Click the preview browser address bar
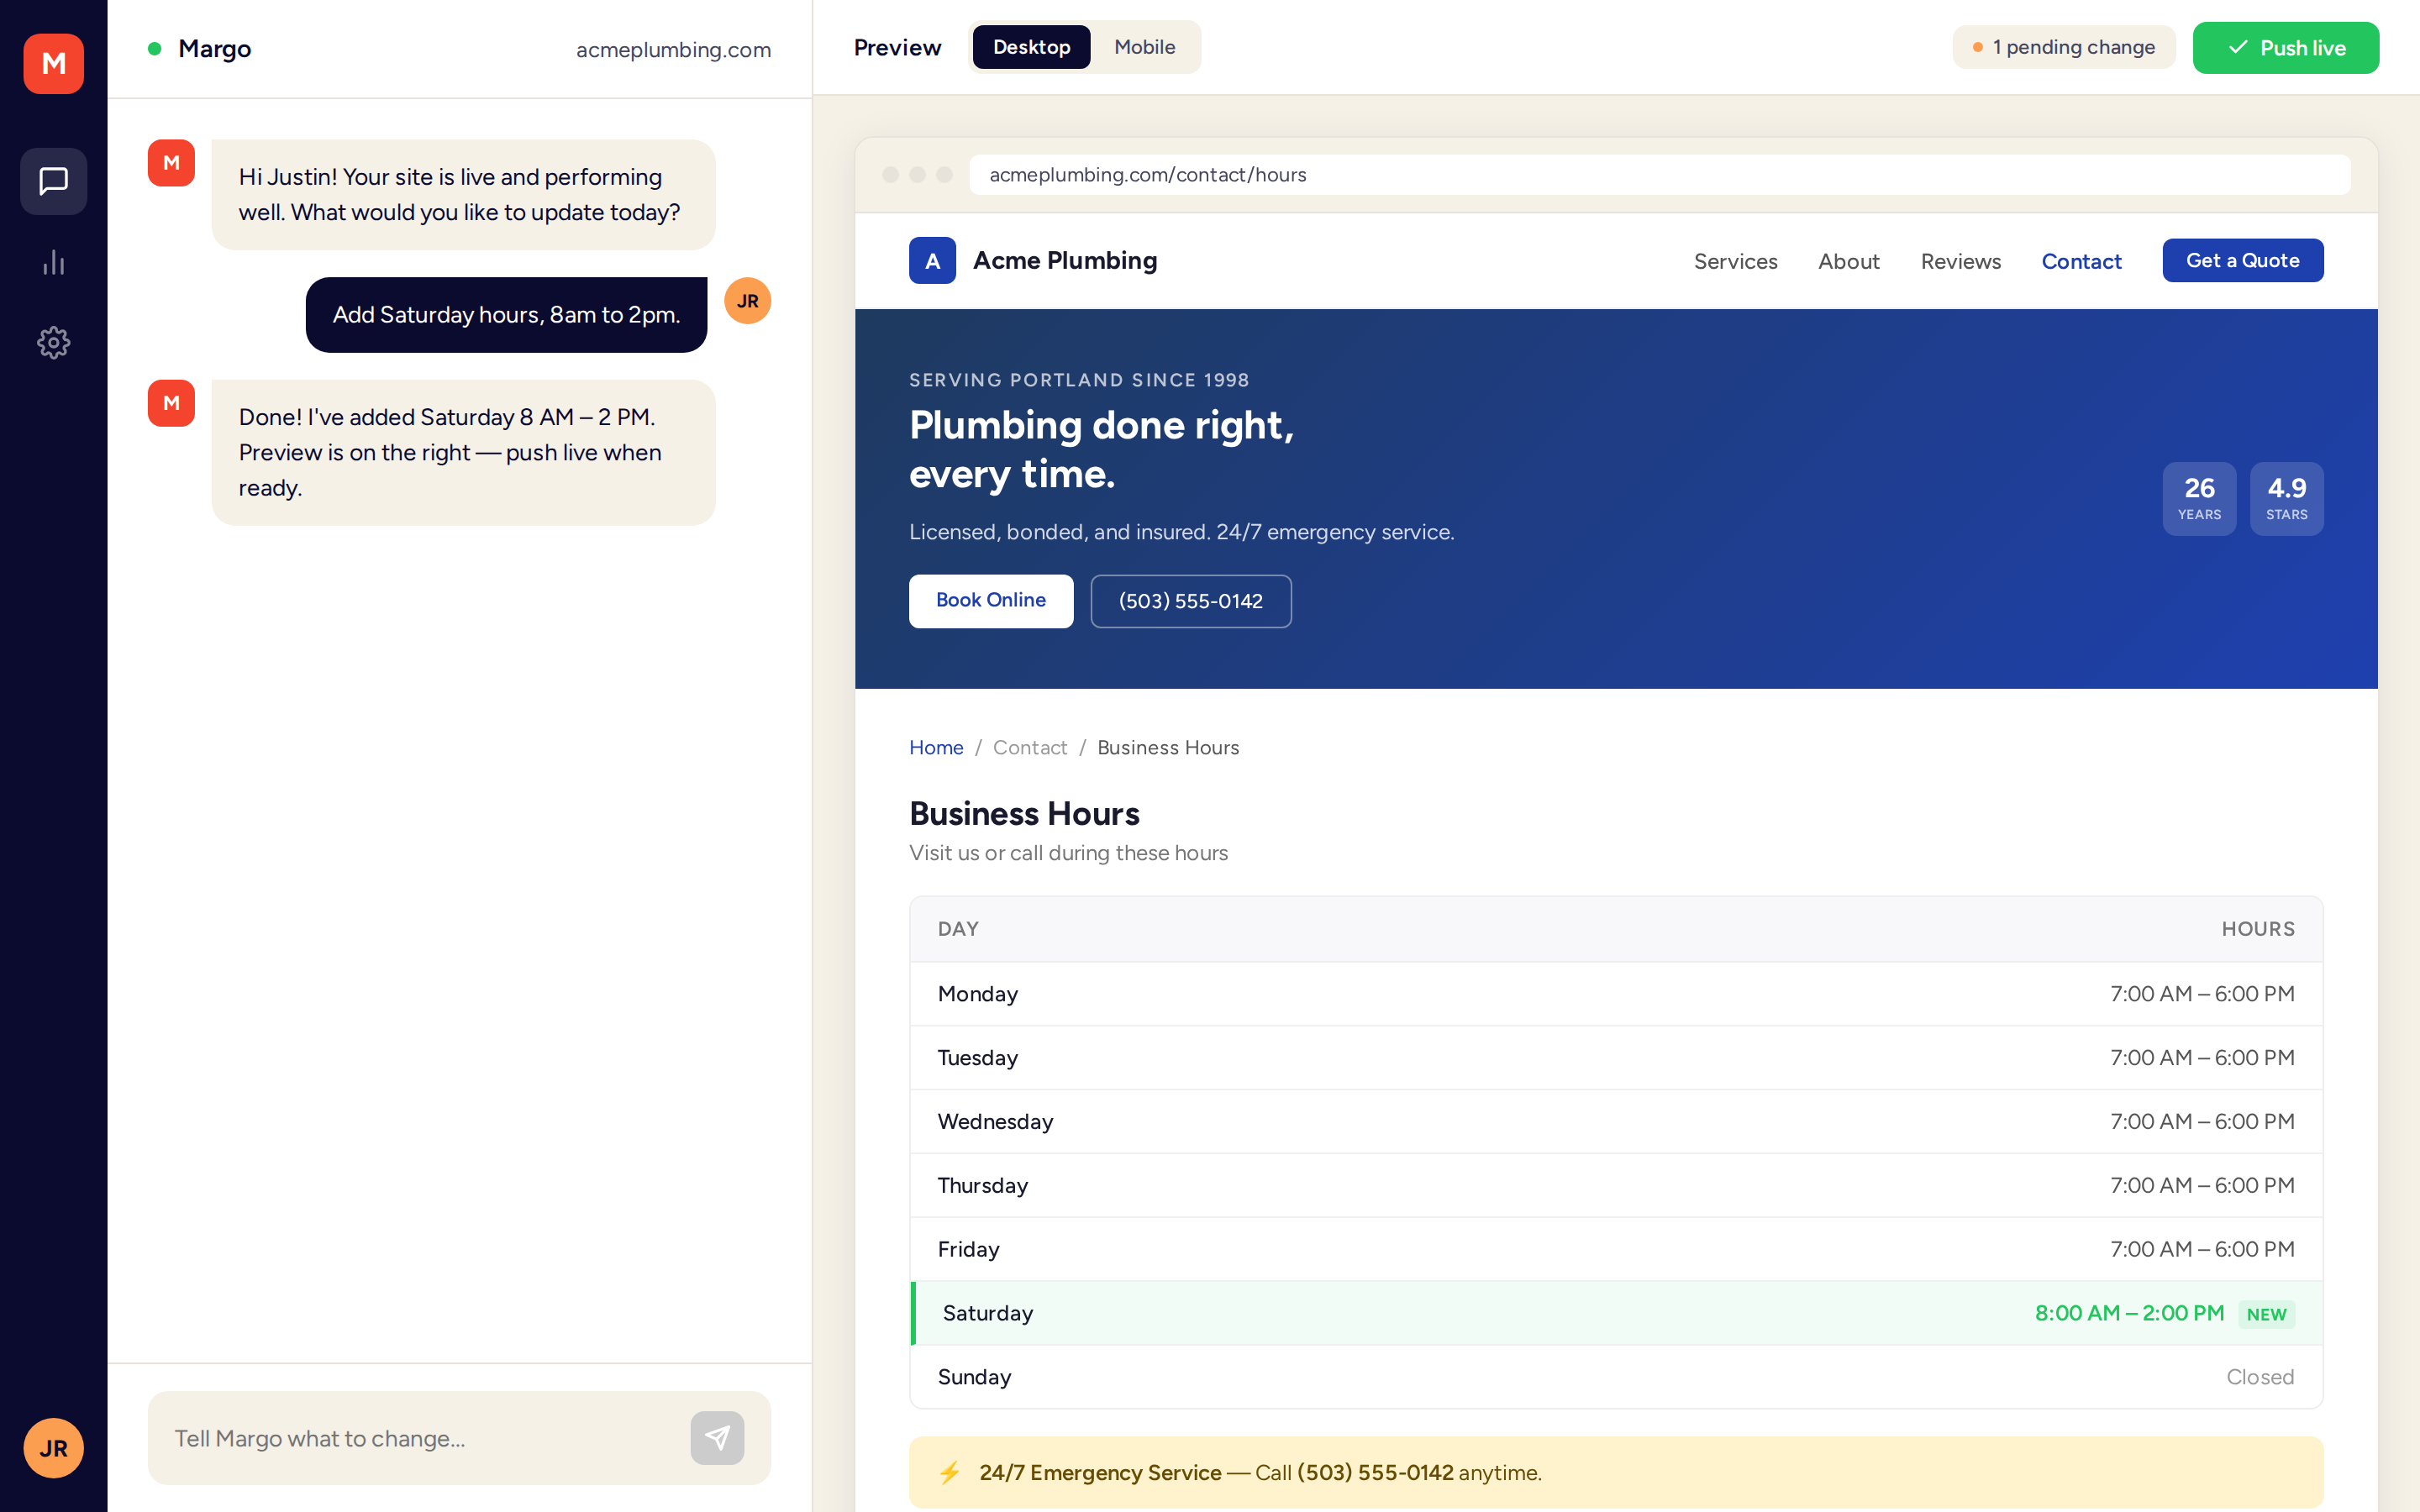2420x1512 pixels. click(1659, 175)
